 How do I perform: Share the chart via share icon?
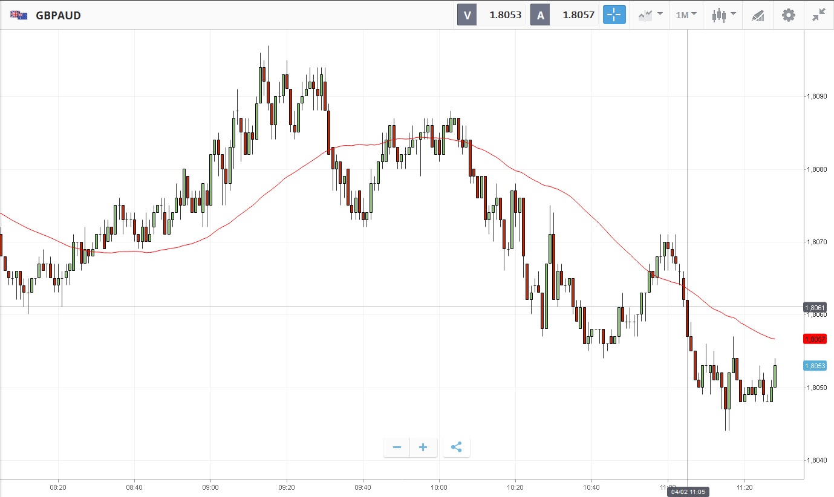click(457, 447)
